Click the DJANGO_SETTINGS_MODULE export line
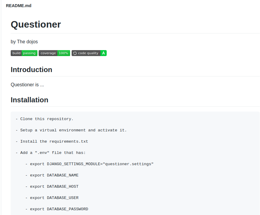This screenshot has width=260, height=215. point(89,164)
